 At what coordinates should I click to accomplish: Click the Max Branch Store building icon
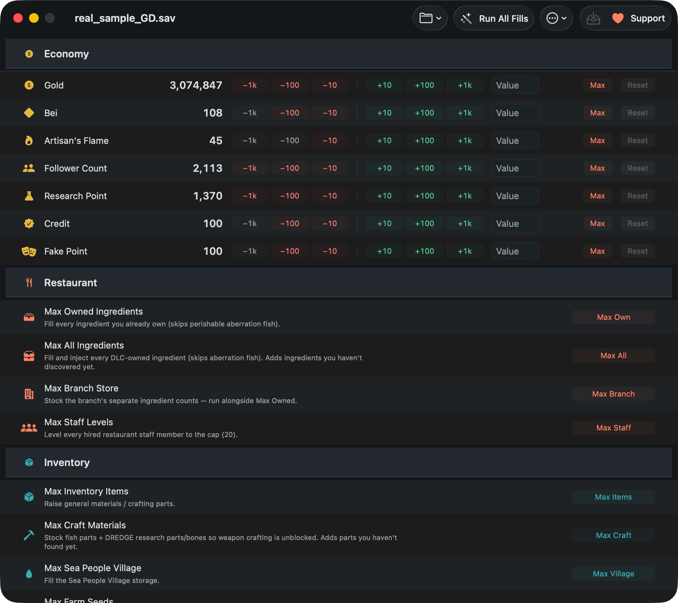tap(29, 394)
